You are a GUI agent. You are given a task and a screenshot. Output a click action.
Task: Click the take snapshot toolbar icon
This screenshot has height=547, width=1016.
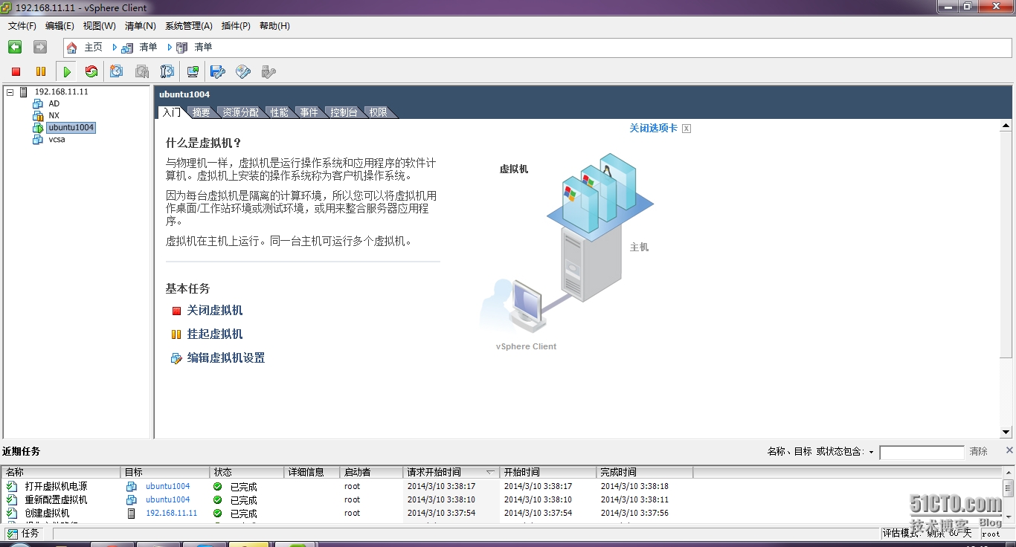(x=117, y=71)
